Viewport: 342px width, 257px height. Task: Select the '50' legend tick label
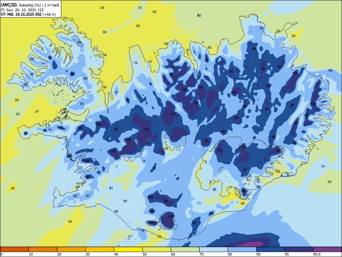tap(144, 254)
